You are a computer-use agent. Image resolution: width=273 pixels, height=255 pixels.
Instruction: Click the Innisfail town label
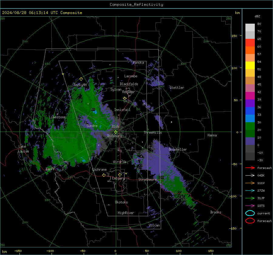coord(122,110)
